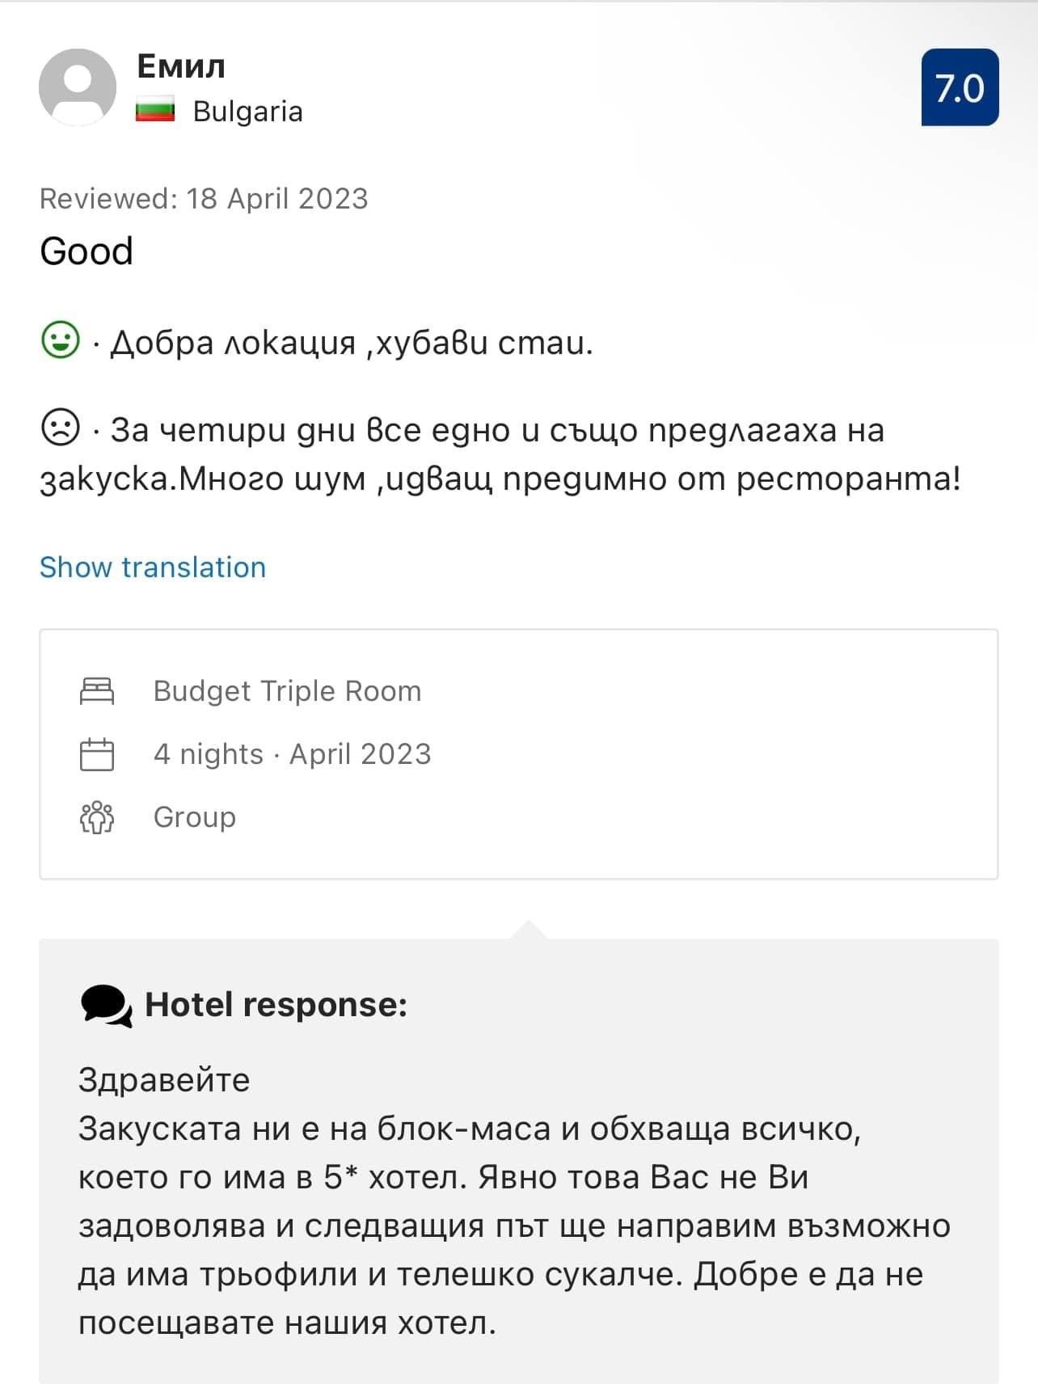Click the Hotel response speech bubble icon
This screenshot has height=1384, width=1038.
(x=106, y=1006)
